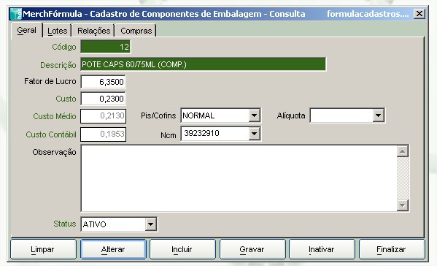Image resolution: width=437 pixels, height=266 pixels.
Task: Click the Descrição field POTE CAPS 60/75ML
Action: pyautogui.click(x=203, y=64)
